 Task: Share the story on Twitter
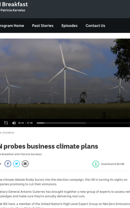click(x=16, y=164)
